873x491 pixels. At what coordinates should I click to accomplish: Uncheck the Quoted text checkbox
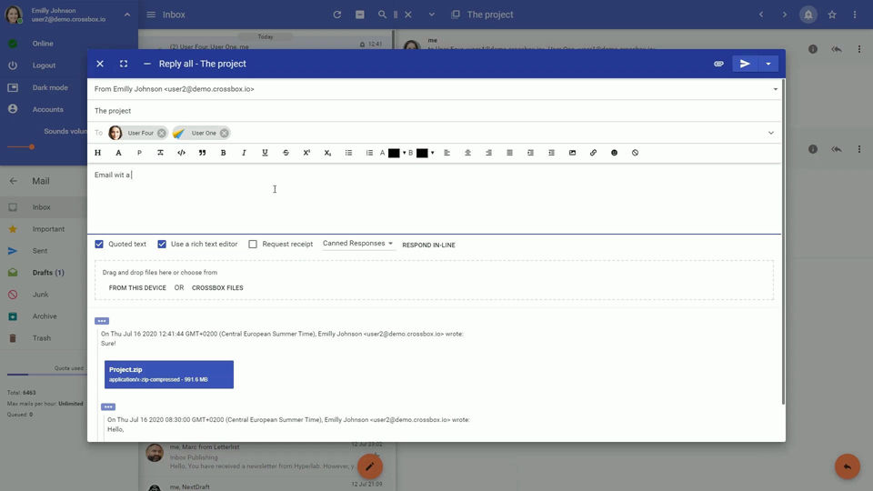(99, 245)
